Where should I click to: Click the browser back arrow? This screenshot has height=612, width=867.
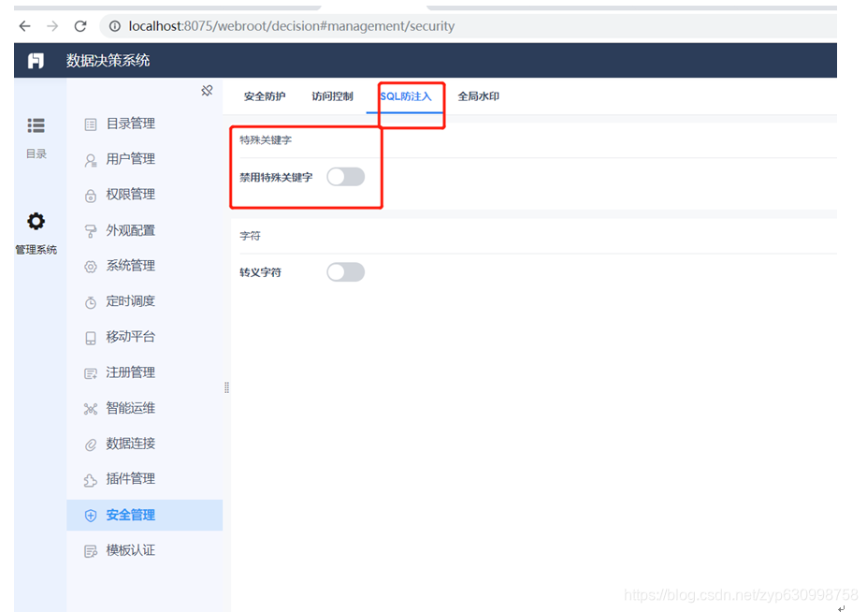click(25, 26)
